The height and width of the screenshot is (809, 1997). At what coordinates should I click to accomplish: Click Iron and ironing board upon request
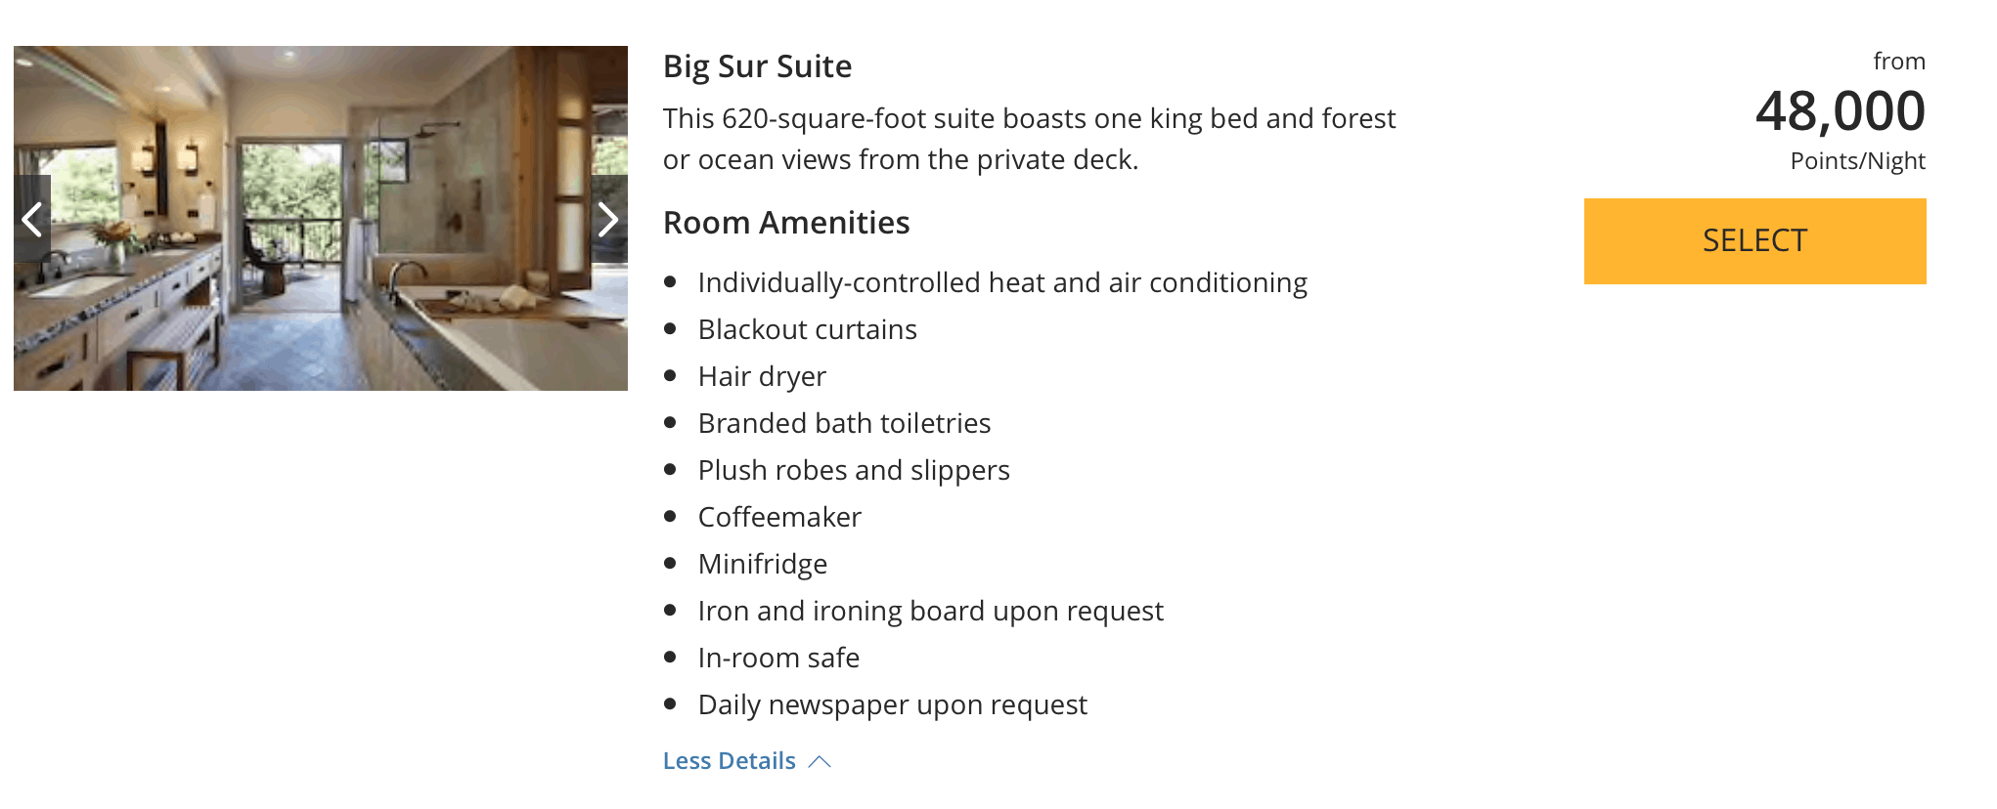[x=931, y=611]
